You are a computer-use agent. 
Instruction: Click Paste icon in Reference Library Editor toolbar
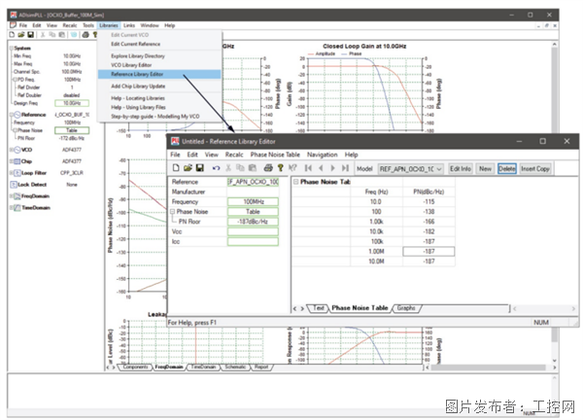tap(253, 168)
